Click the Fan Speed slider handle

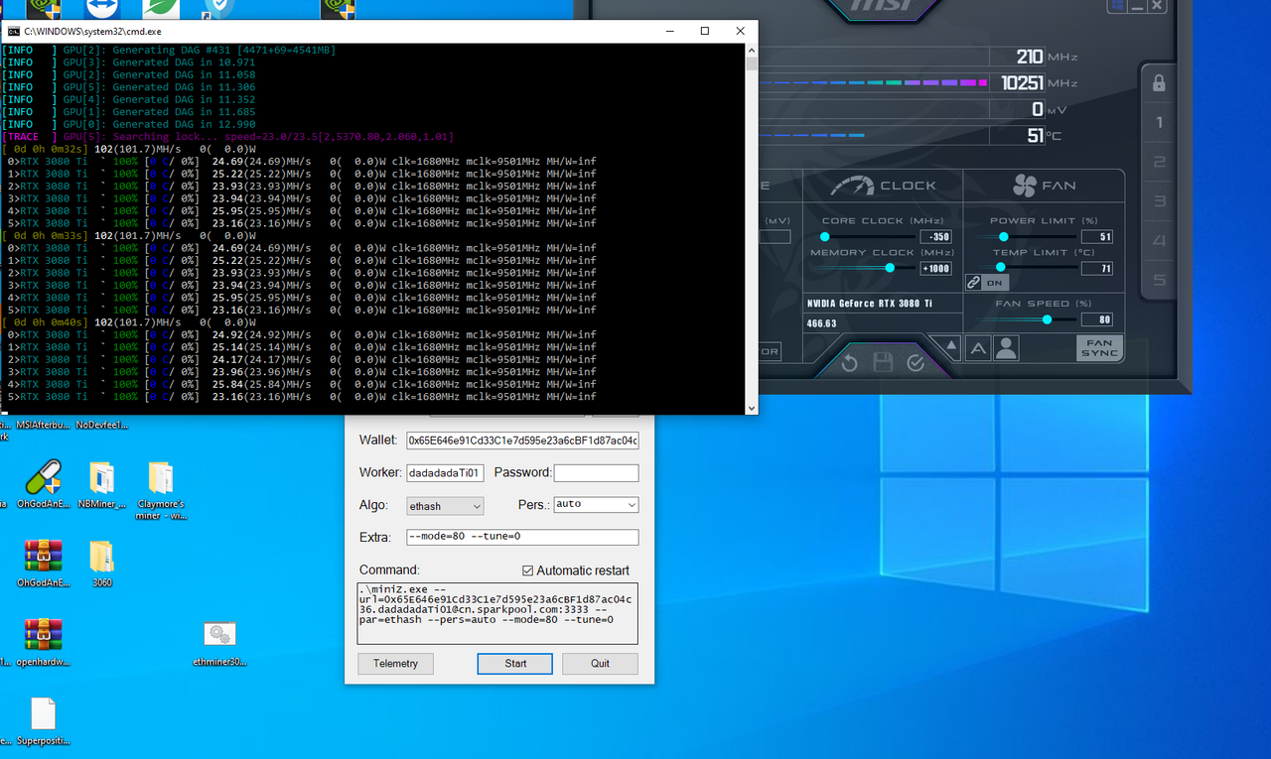[x=1047, y=319]
